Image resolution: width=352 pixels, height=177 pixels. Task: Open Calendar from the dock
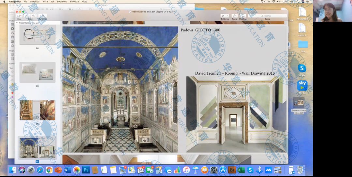point(140,170)
